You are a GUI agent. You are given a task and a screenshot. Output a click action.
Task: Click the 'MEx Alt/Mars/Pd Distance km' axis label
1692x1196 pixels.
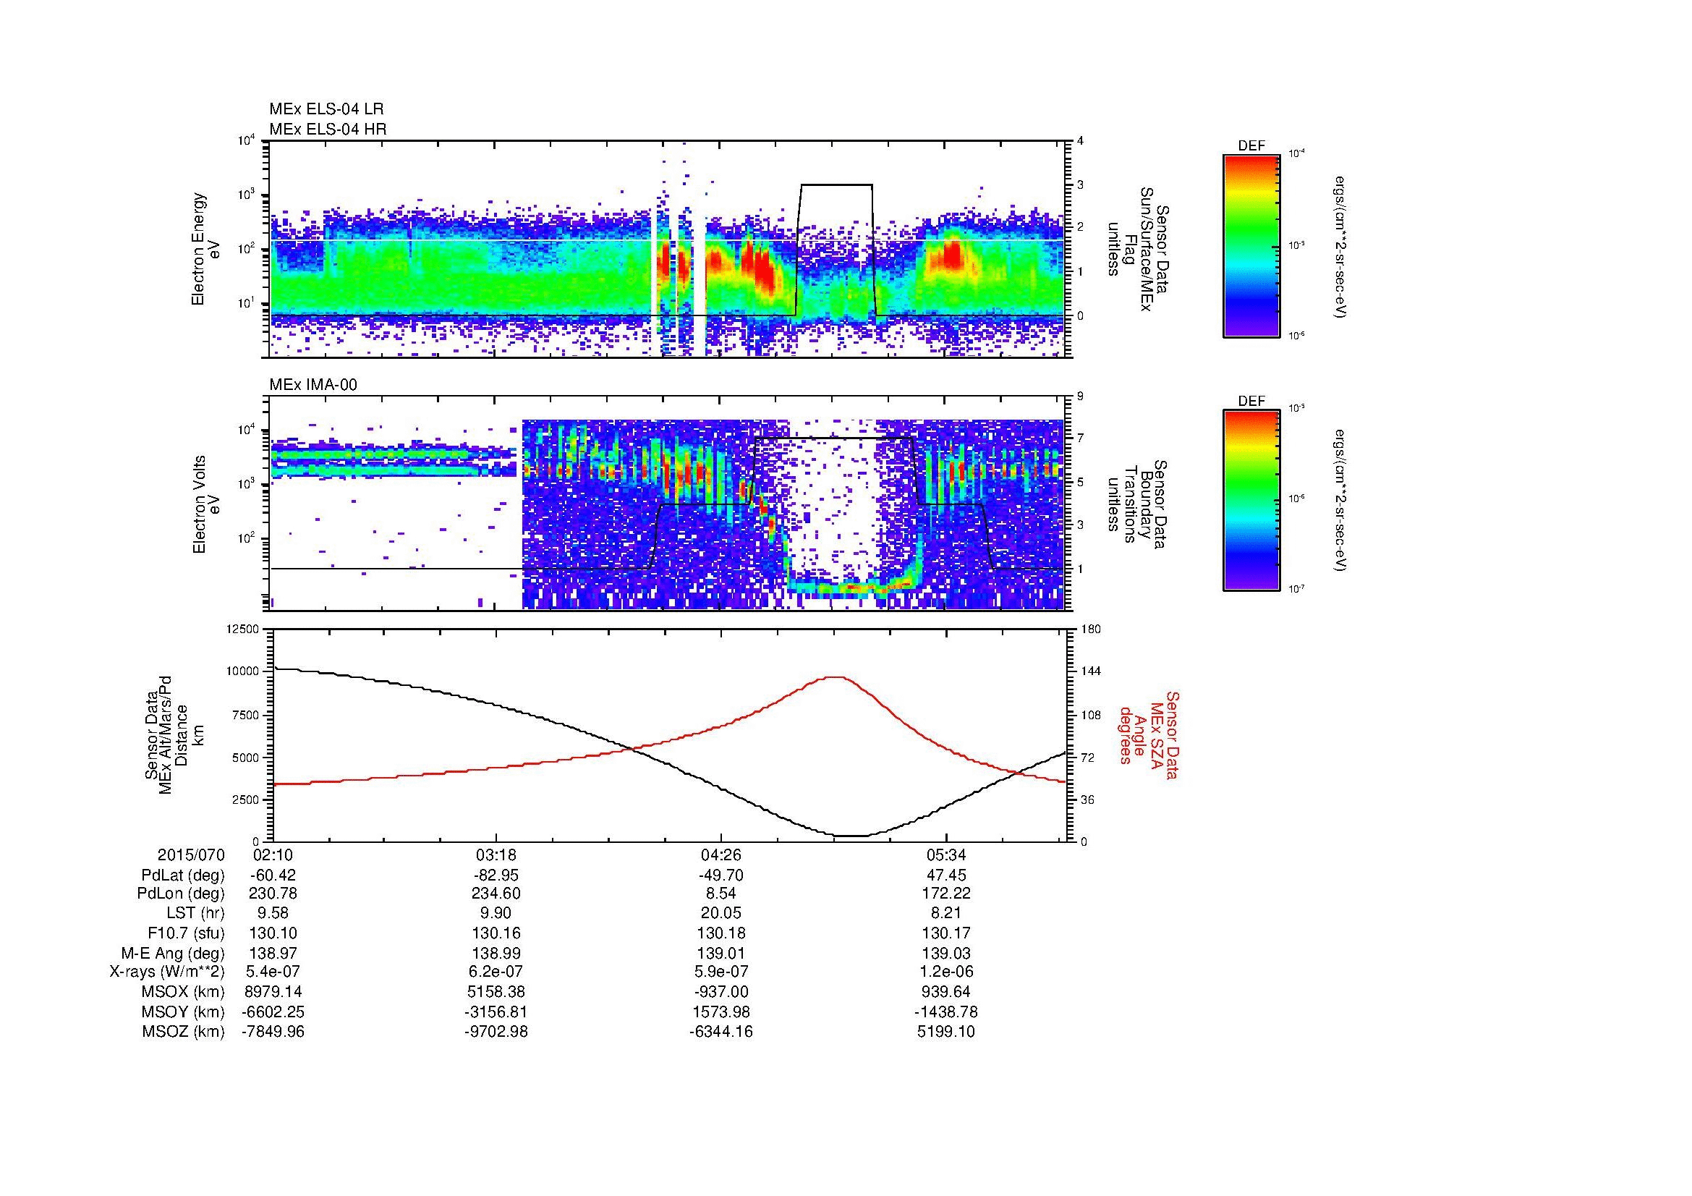tap(174, 735)
